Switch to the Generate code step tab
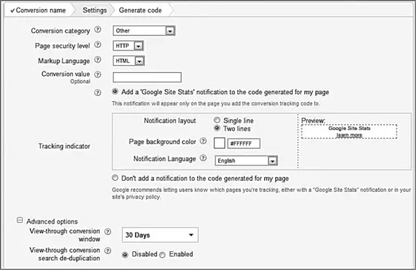Screen dimensions: 416x270 click(x=140, y=10)
